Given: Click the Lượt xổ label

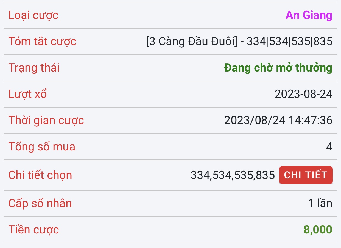Looking at the screenshot, I should pyautogui.click(x=28, y=94).
